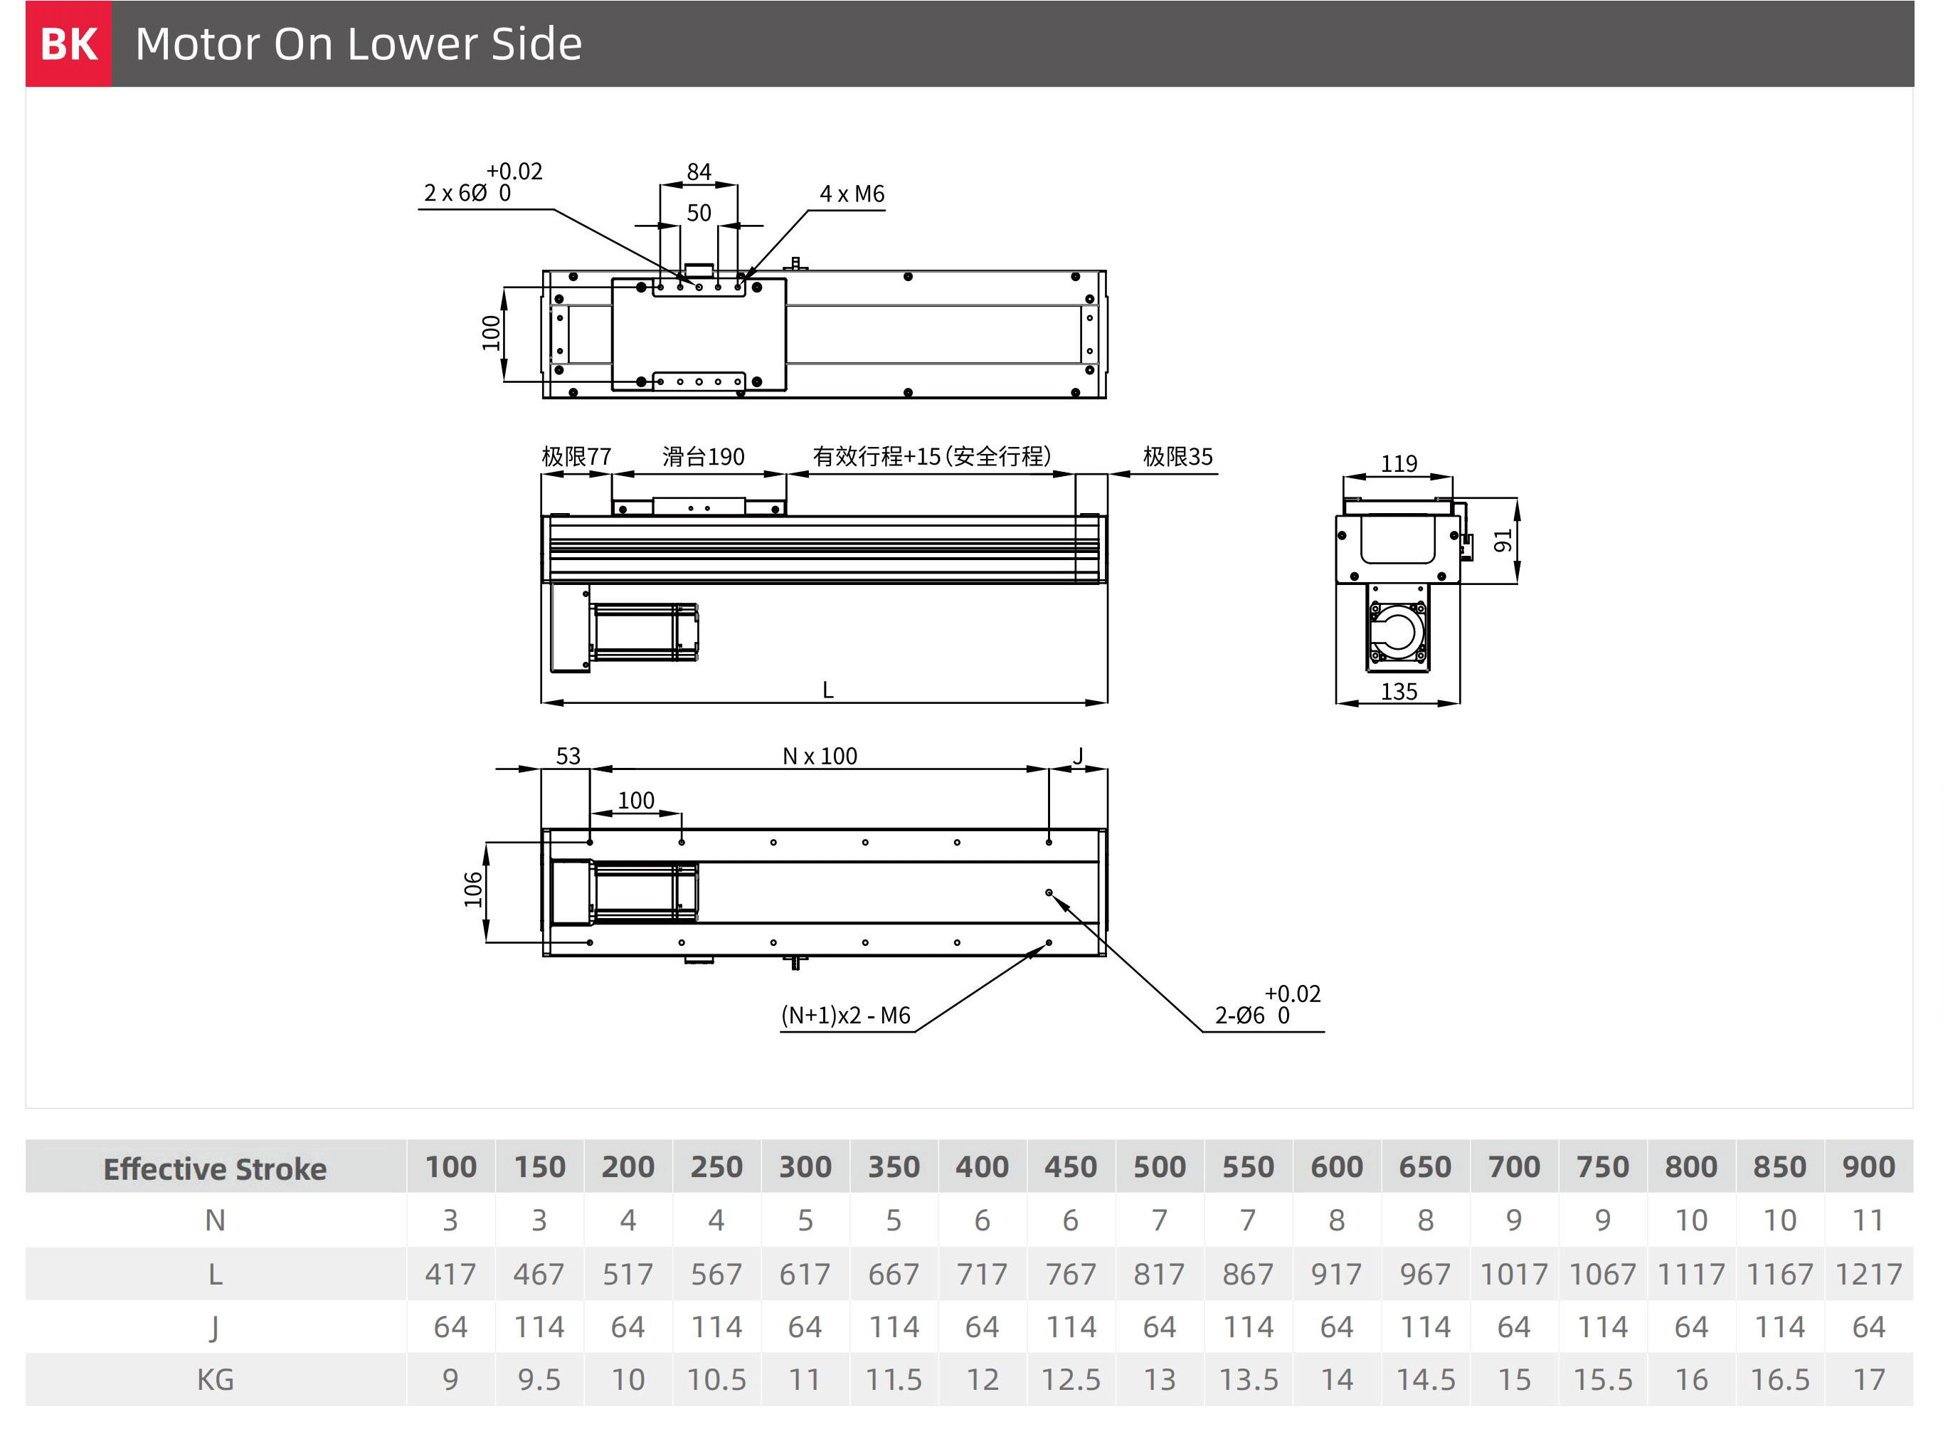Click the L value 417 cell

pyautogui.click(x=450, y=1273)
